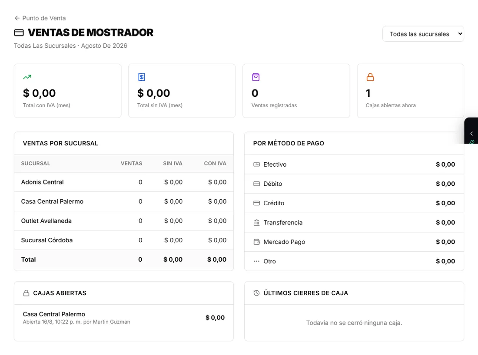Click the Mercado Pago wallet icon
This screenshot has width=478, height=355.
(x=257, y=242)
